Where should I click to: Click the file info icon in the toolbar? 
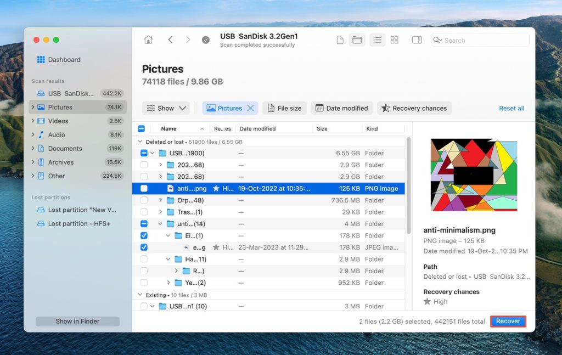[339, 40]
